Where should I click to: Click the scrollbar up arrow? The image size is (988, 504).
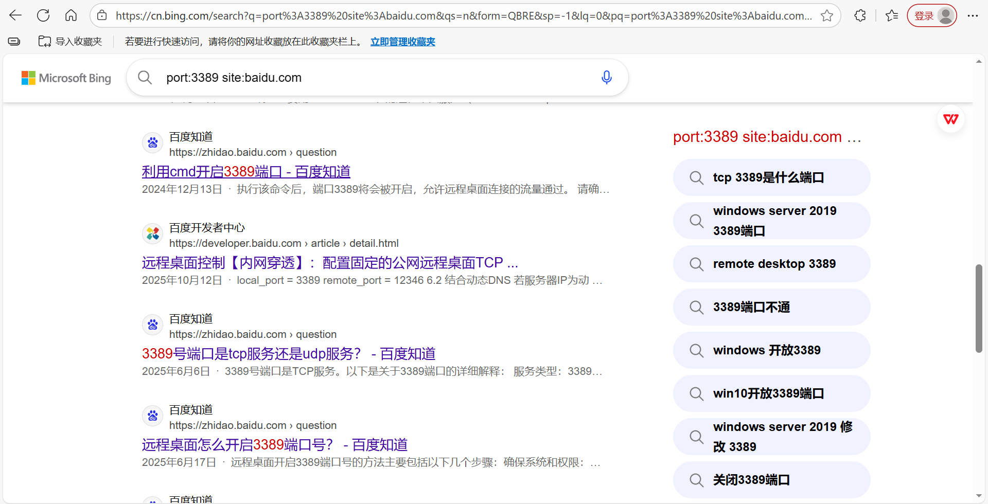click(979, 61)
